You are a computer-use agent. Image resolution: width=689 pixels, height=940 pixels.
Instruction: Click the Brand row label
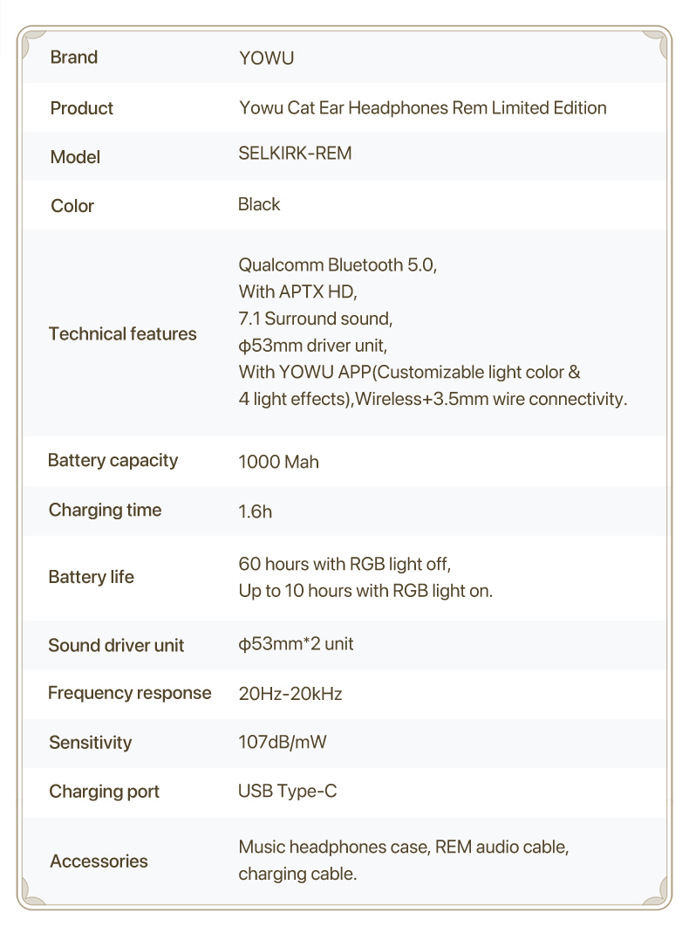[74, 58]
